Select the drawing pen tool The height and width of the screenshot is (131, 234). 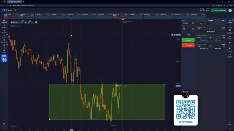29,22
